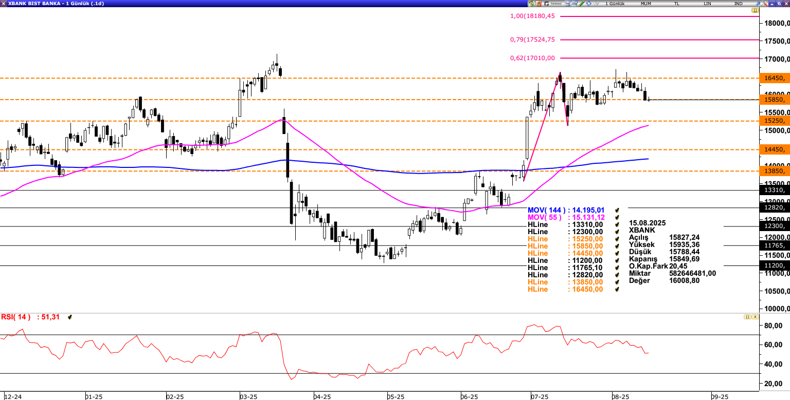Toggle checkmark next to MOV(55) indicator
This screenshot has height=400, width=790.
tap(617, 218)
